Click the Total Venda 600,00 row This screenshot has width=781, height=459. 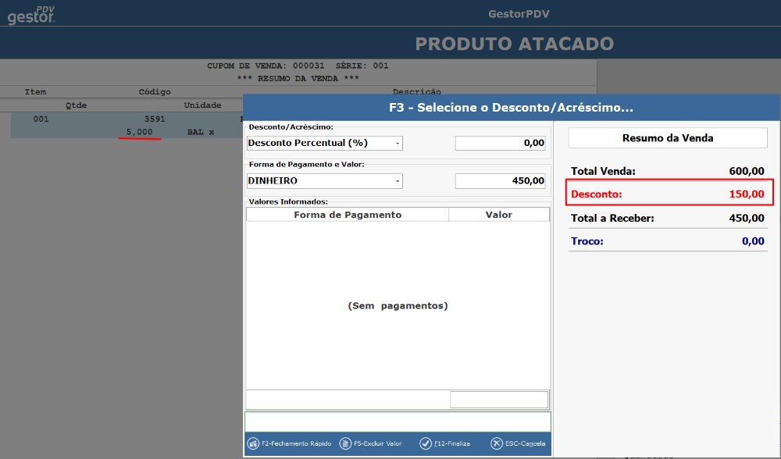668,171
